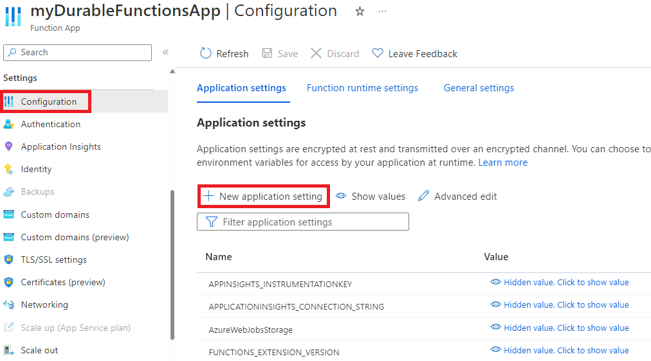Viewport: 651px width, 361px height.
Task: Open TLS/SSL settings shield icon
Action: click(x=9, y=260)
